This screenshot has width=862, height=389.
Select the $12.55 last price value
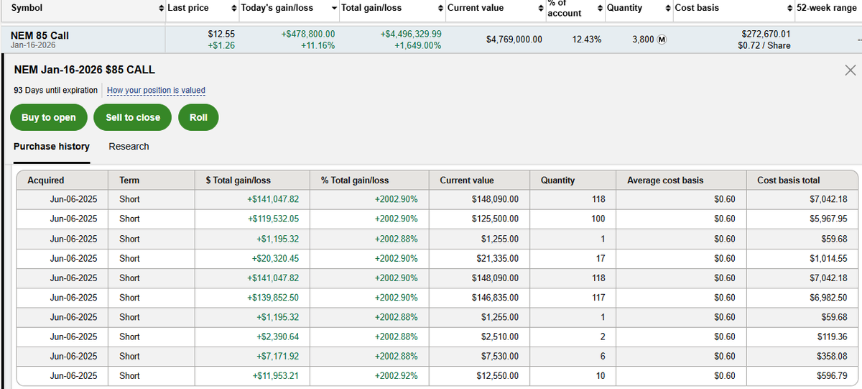pyautogui.click(x=221, y=34)
